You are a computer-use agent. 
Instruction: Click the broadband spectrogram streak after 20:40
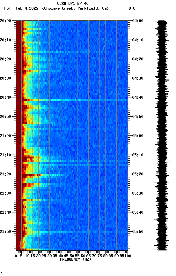[x=75, y=100]
